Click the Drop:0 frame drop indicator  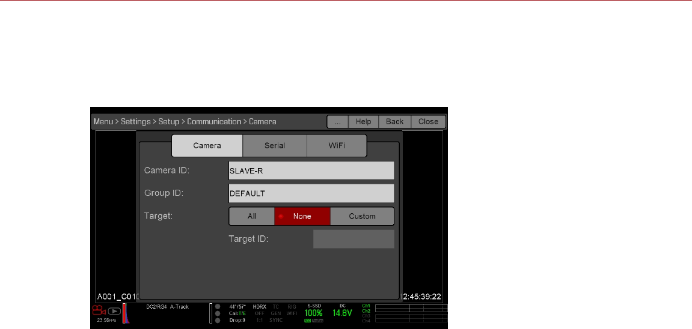237,320
